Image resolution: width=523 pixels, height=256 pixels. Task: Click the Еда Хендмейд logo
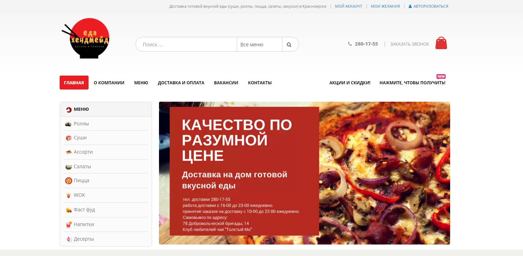click(85, 38)
